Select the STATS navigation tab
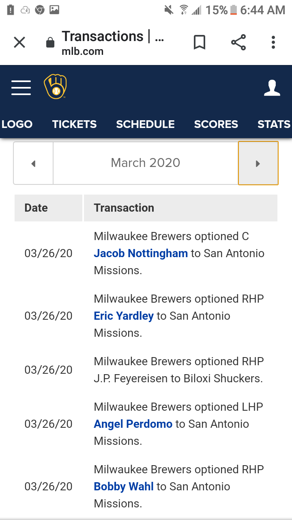This screenshot has width=292, height=520. coord(274,124)
